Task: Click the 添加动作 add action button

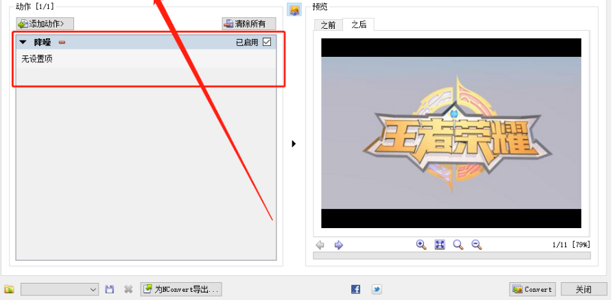Action: 45,24
